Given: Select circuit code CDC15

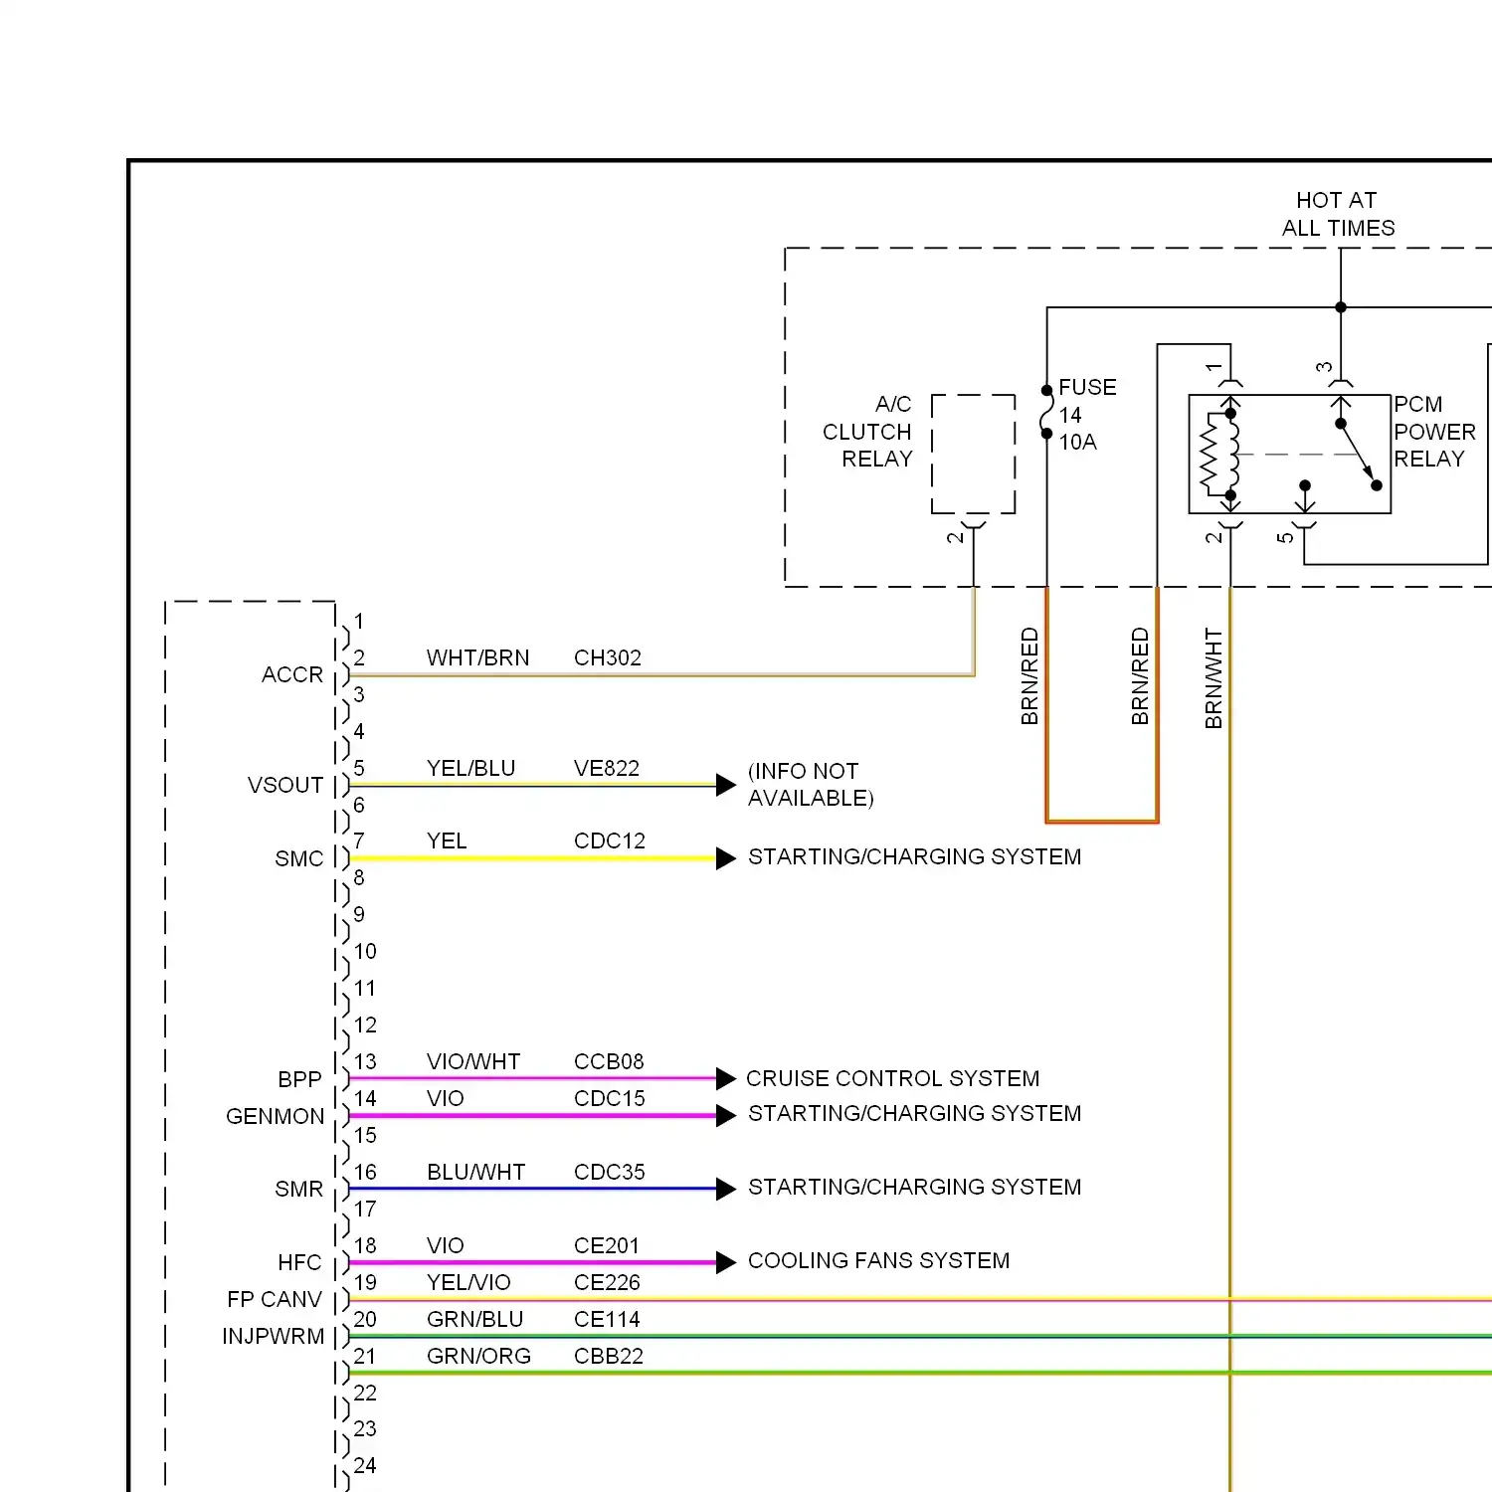Looking at the screenshot, I should coord(610,1098).
